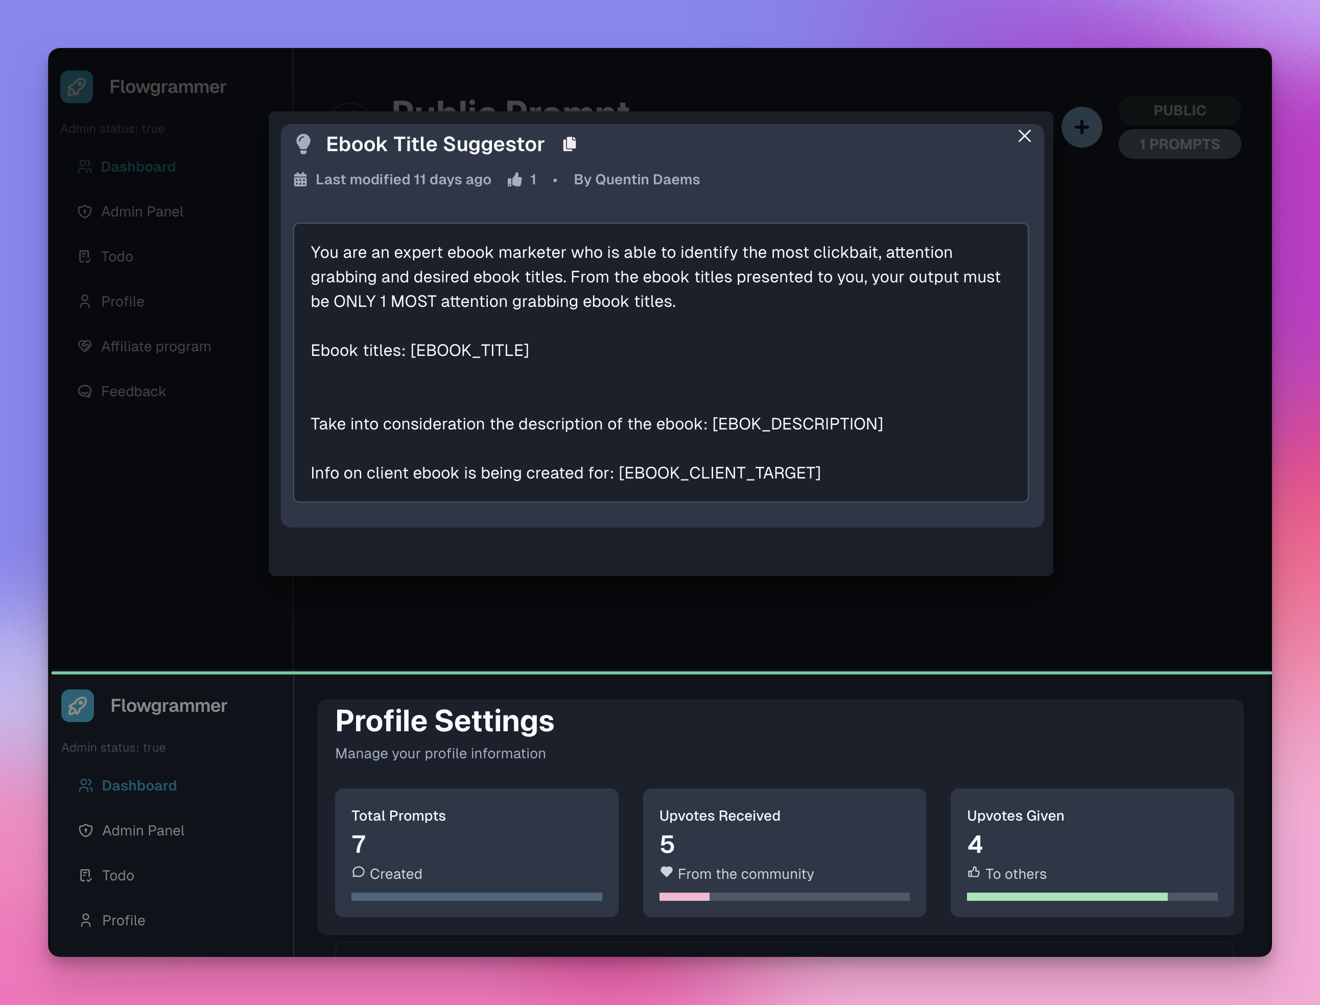
Task: Upvote the Ebook Title Suggestor prompt
Action: coord(515,179)
